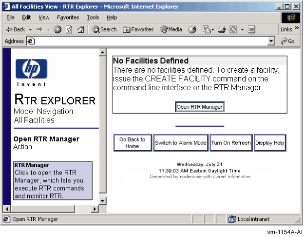Click the Links toolbar label
Image resolution: width=305 pixels, height=237 pixels.
click(286, 29)
